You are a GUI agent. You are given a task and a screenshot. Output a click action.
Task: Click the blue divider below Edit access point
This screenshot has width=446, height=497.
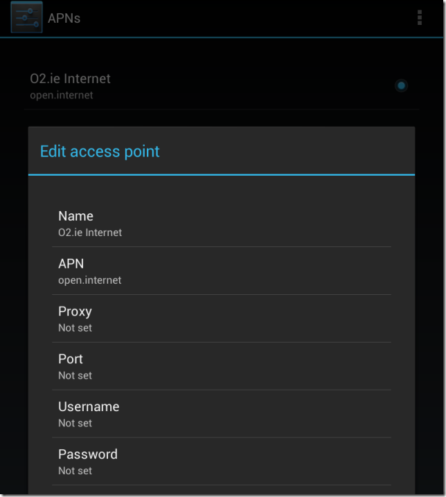[222, 175]
